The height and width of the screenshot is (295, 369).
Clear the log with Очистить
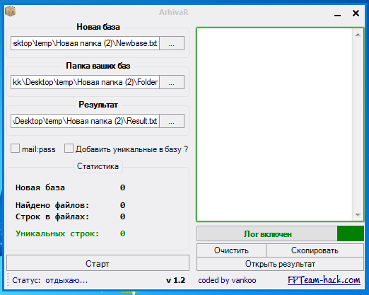pos(231,250)
